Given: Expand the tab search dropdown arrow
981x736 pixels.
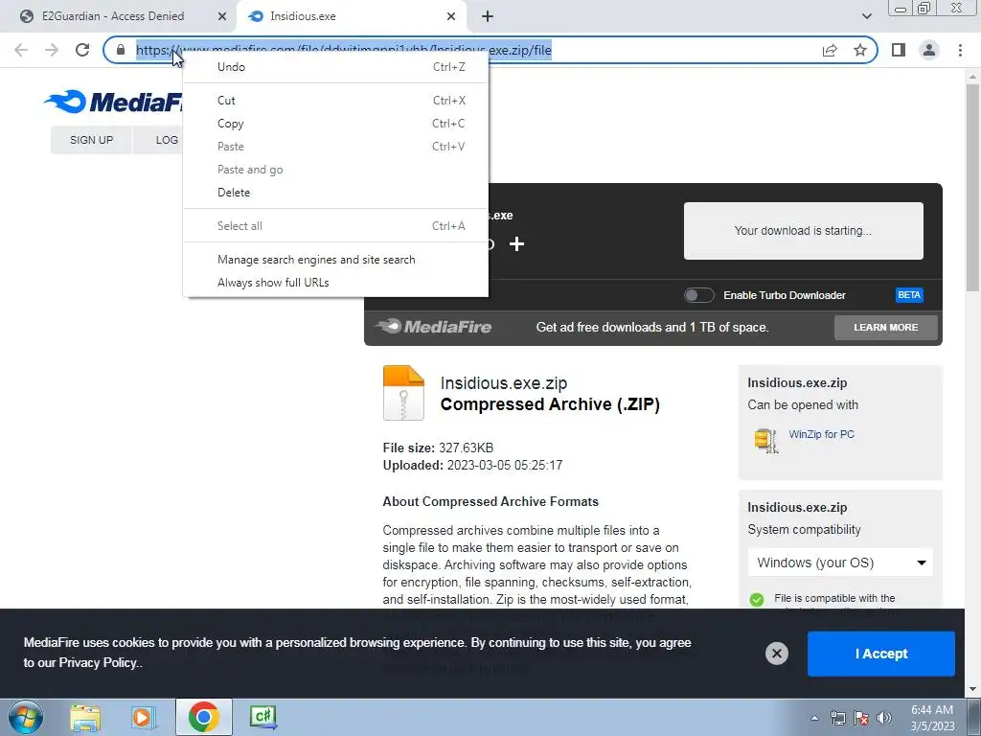Looking at the screenshot, I should tap(866, 16).
